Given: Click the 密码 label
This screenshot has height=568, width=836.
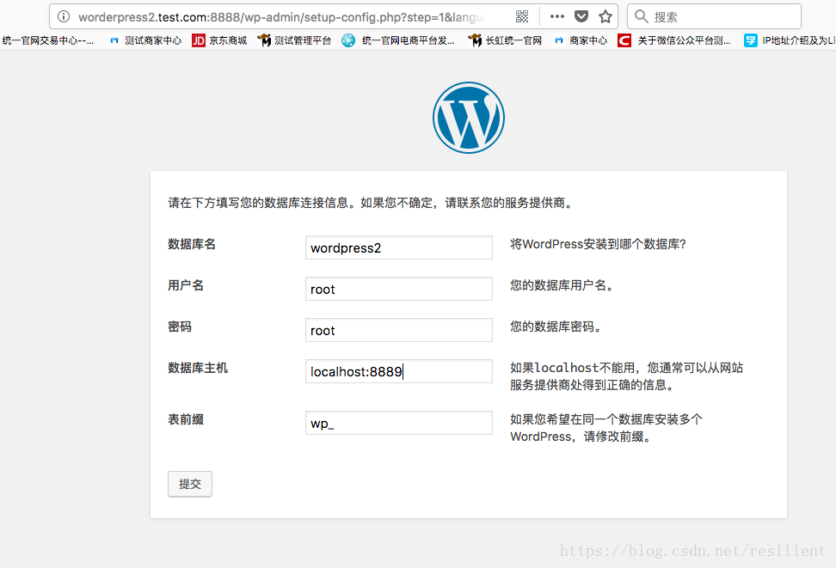Looking at the screenshot, I should [180, 327].
